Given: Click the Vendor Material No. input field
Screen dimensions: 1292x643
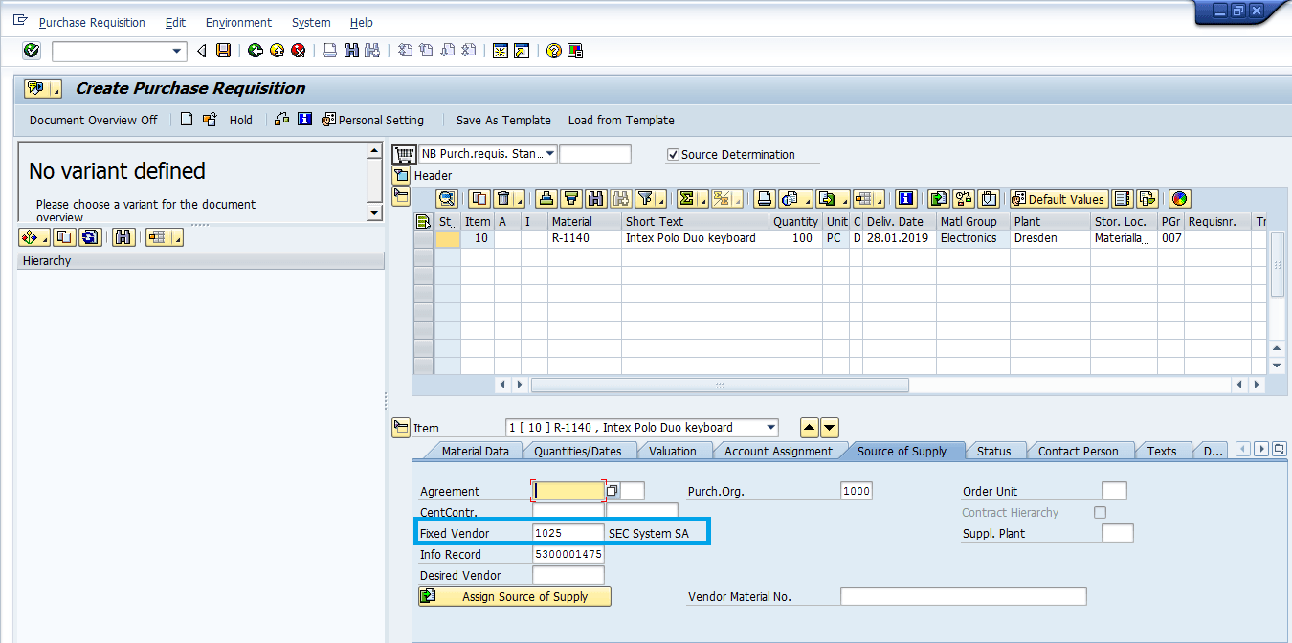Looking at the screenshot, I should coord(964,596).
